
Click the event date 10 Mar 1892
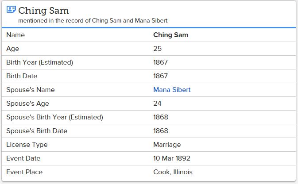click(x=172, y=158)
